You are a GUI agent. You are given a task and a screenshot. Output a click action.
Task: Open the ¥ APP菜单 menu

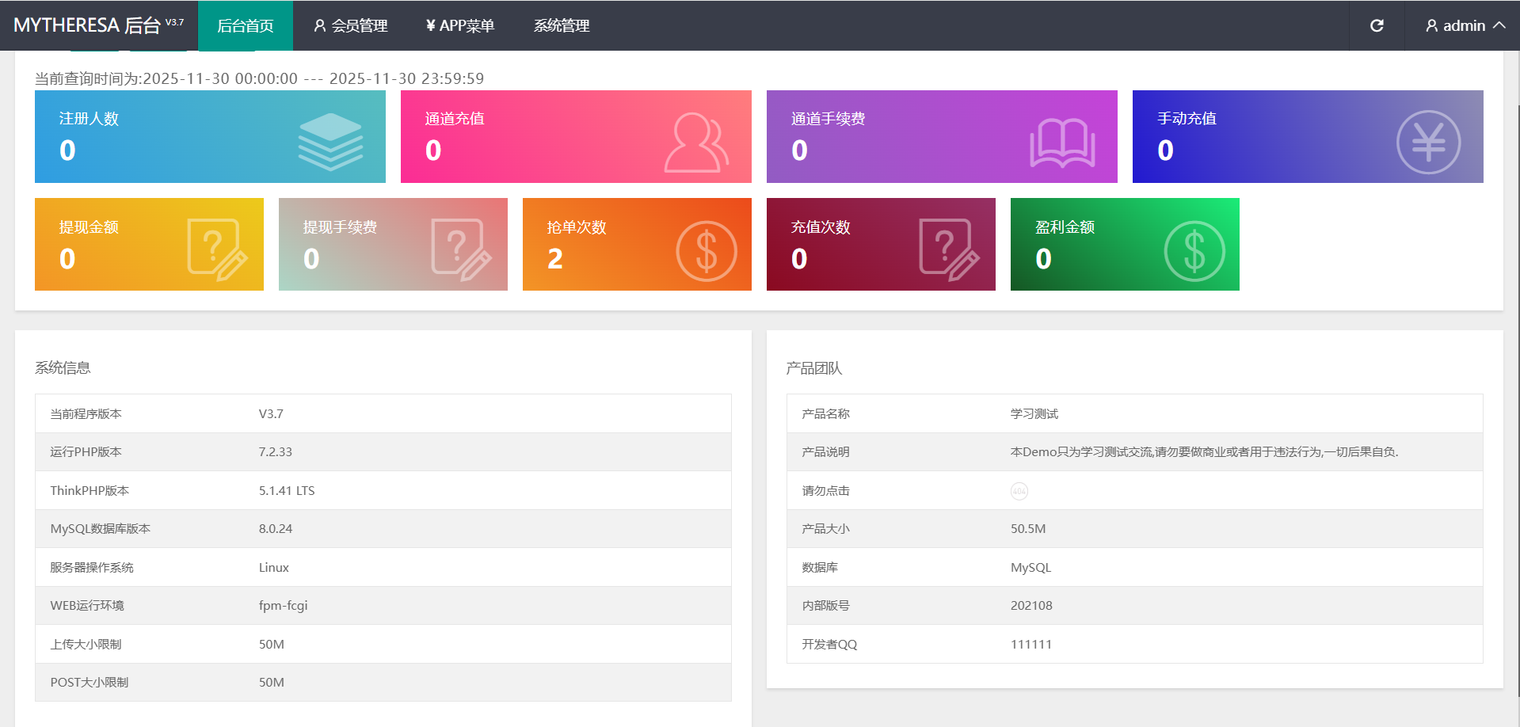(459, 25)
